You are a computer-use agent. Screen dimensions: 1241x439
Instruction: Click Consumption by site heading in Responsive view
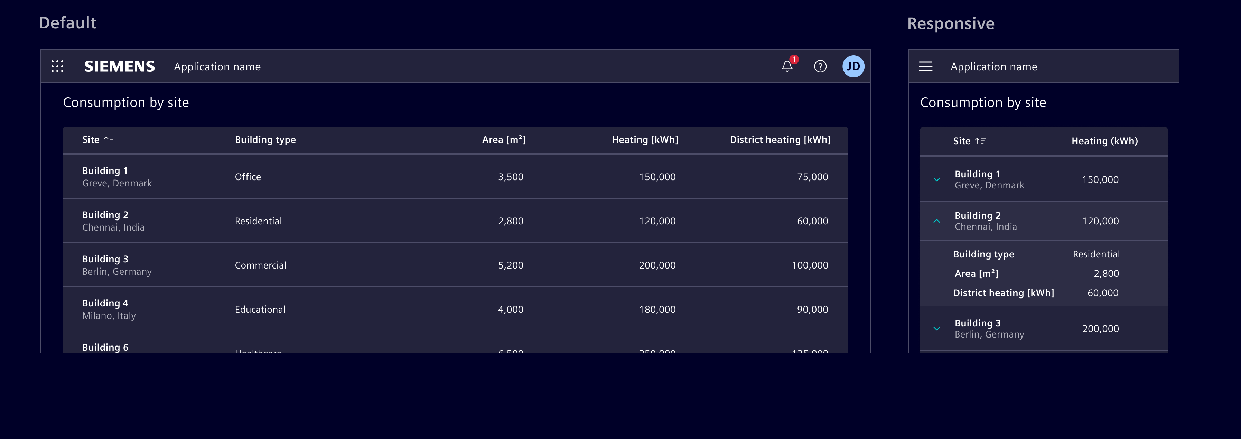[983, 103]
